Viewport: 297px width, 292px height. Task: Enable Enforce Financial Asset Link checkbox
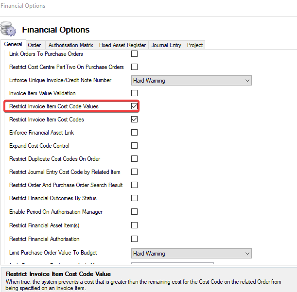pos(135,133)
